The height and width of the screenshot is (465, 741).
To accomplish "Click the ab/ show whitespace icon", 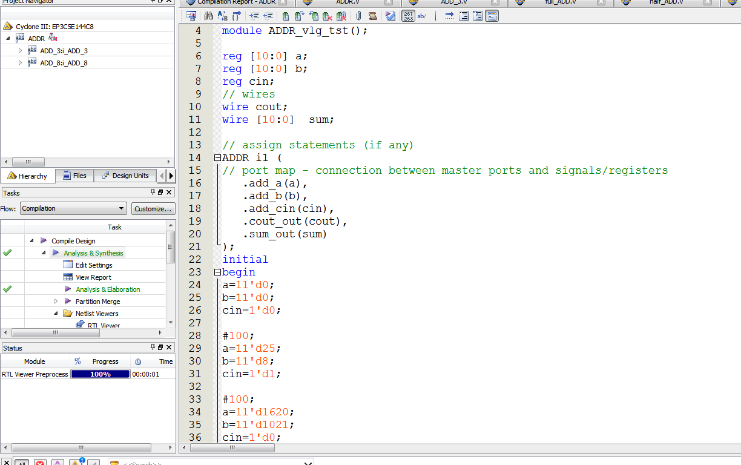I will (x=422, y=16).
